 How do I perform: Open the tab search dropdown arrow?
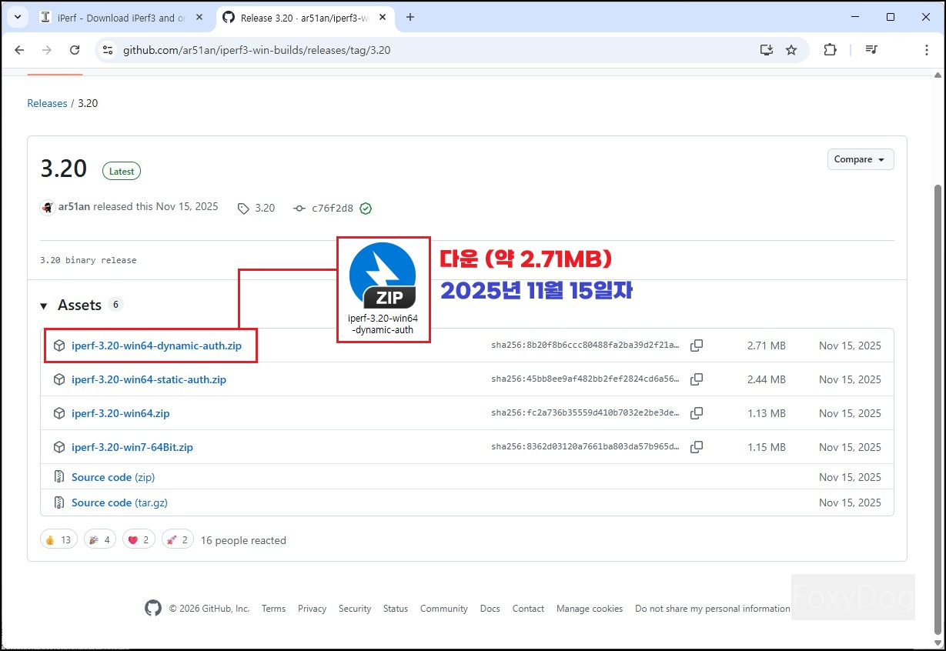(18, 17)
